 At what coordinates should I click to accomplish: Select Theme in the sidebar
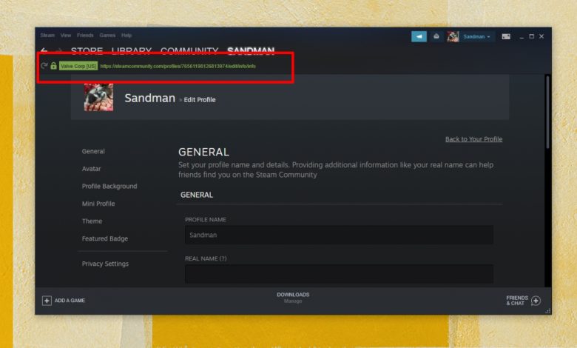tap(92, 221)
